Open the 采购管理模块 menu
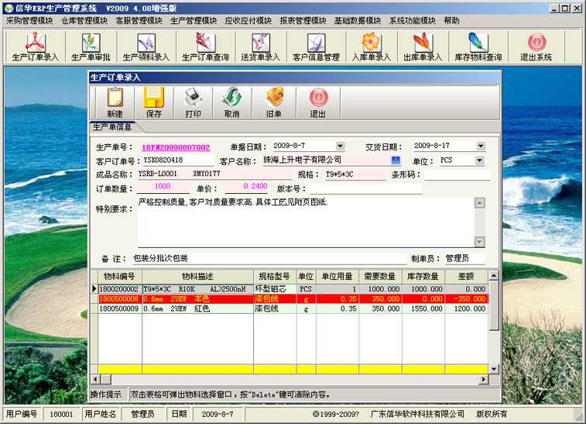The image size is (586, 424). coord(29,21)
